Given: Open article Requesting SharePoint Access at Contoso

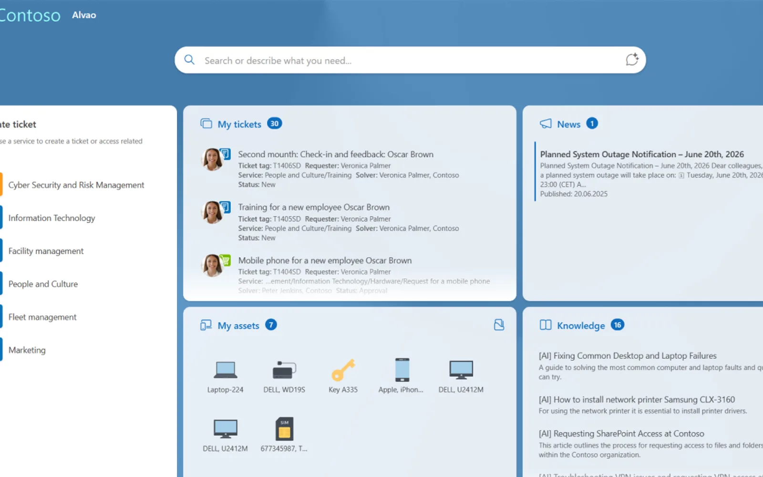Looking at the screenshot, I should [621, 434].
